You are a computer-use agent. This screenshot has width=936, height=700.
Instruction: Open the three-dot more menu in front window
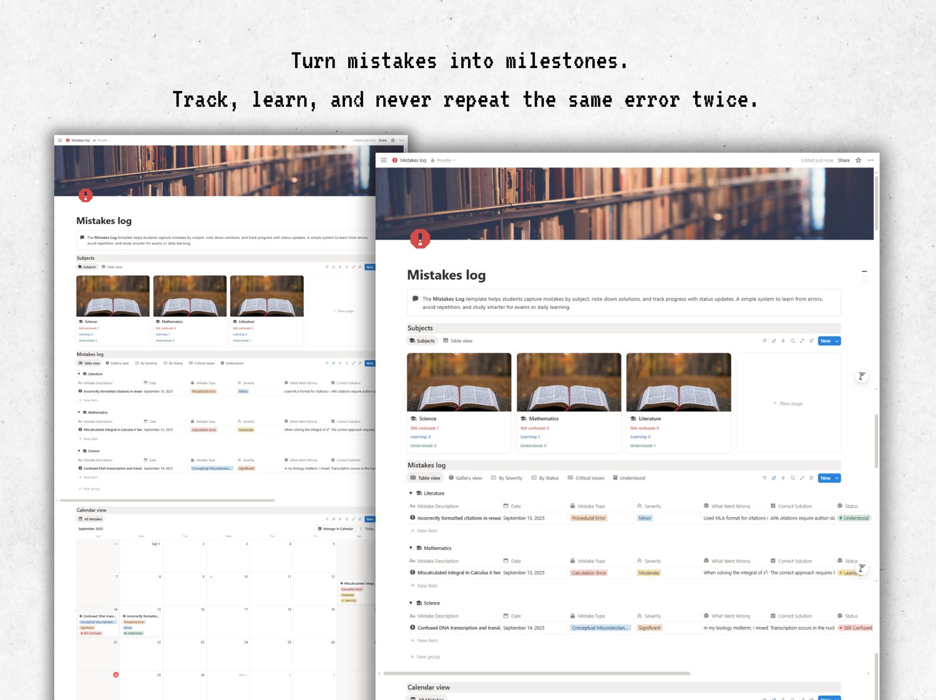tap(870, 160)
